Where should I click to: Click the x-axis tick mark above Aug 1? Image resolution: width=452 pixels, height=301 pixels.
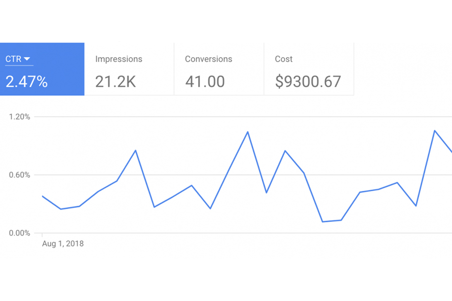tap(42, 235)
